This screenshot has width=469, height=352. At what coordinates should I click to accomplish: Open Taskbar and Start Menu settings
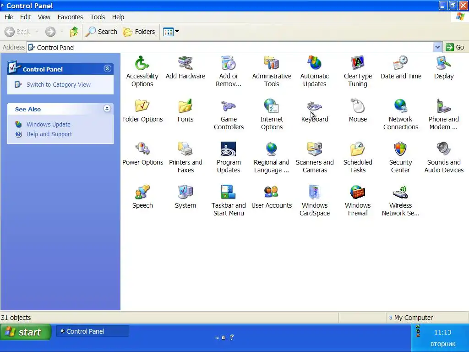pyautogui.click(x=229, y=201)
